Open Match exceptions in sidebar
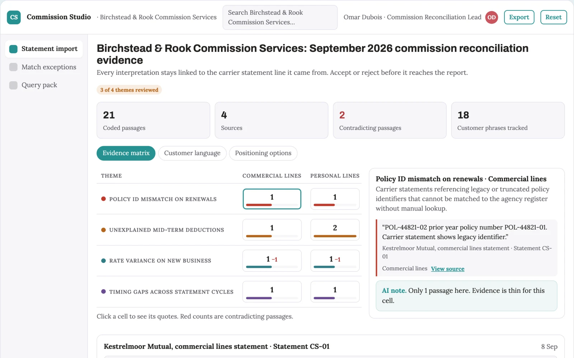Image resolution: width=574 pixels, height=358 pixels. point(44,67)
